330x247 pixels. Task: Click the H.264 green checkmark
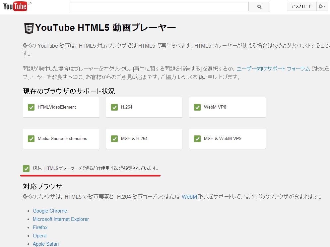(114, 107)
